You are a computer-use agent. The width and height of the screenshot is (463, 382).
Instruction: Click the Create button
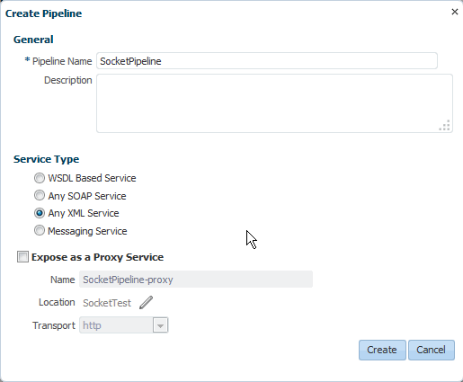tap(382, 350)
